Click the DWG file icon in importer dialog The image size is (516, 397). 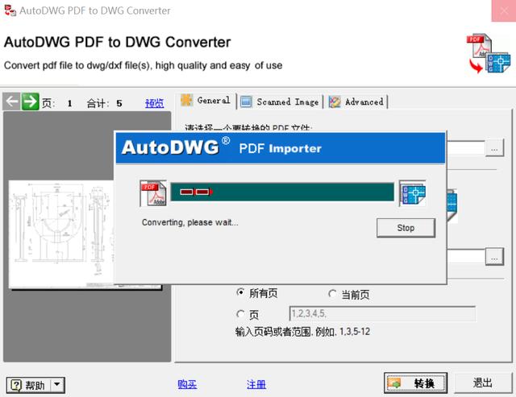pos(413,193)
